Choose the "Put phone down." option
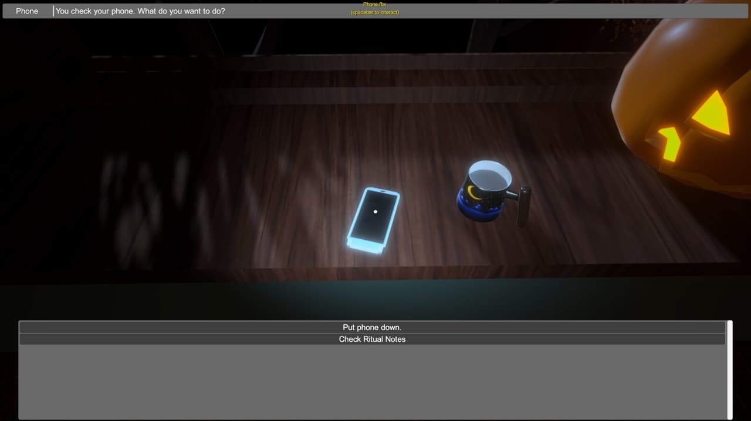The height and width of the screenshot is (421, 751). click(x=372, y=327)
